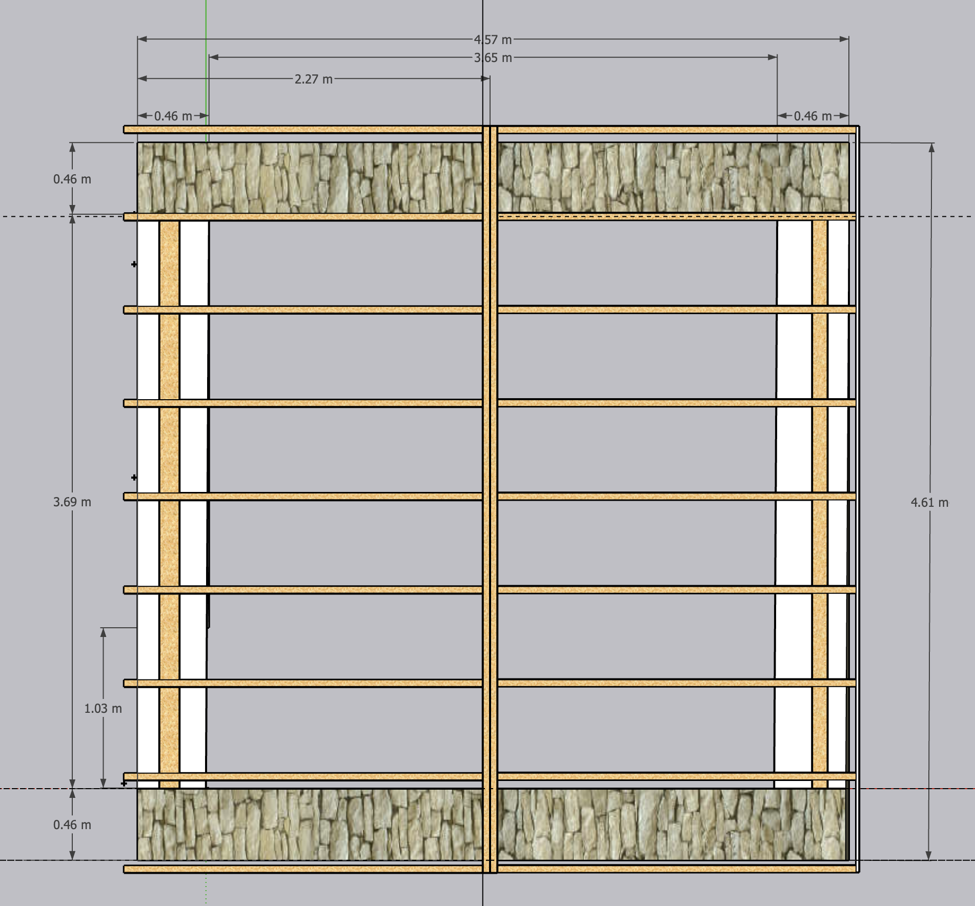Select the upper stone wall left of center post

(310, 178)
